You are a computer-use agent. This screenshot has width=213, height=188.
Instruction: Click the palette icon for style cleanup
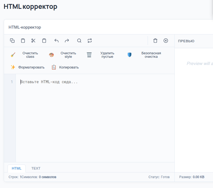point(51,55)
